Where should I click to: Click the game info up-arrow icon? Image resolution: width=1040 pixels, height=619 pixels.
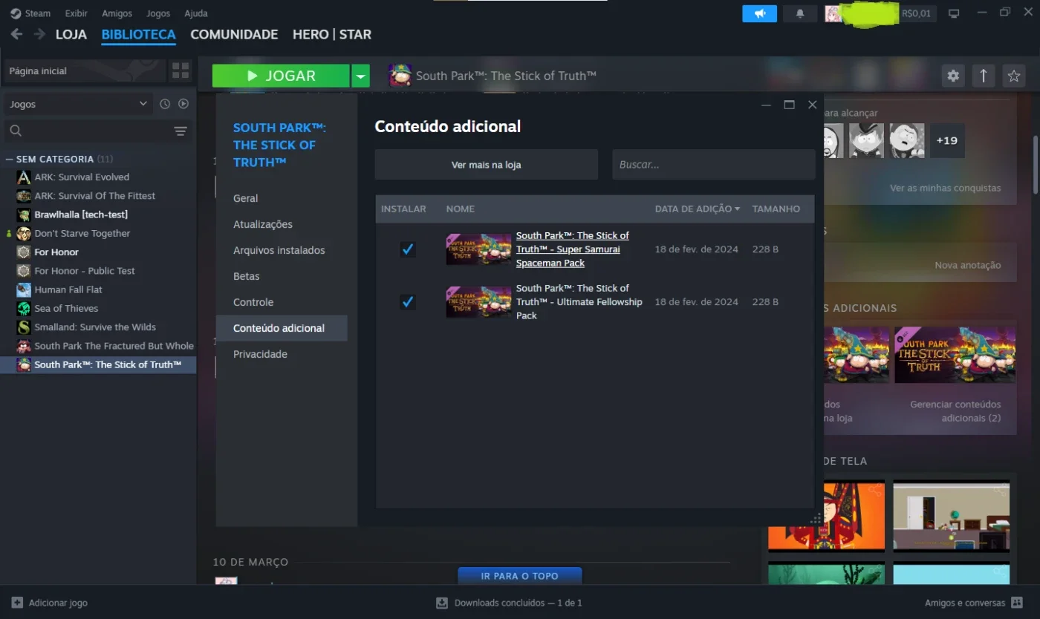984,75
